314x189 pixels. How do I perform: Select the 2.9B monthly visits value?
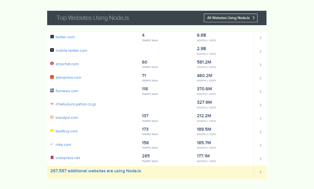202,49
